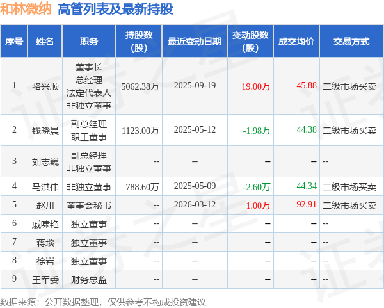The height and width of the screenshot is (308, 384).
Task: Click 独立董事 in 戚啸艳's row
Action: 89,224
